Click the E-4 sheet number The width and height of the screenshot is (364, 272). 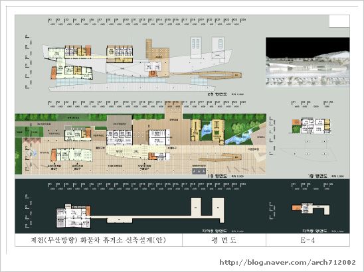(x=308, y=240)
